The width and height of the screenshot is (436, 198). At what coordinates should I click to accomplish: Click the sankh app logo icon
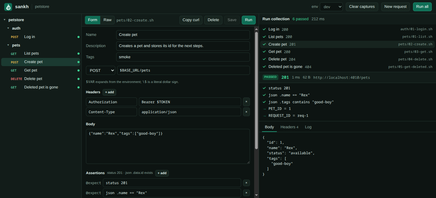pyautogui.click(x=8, y=7)
